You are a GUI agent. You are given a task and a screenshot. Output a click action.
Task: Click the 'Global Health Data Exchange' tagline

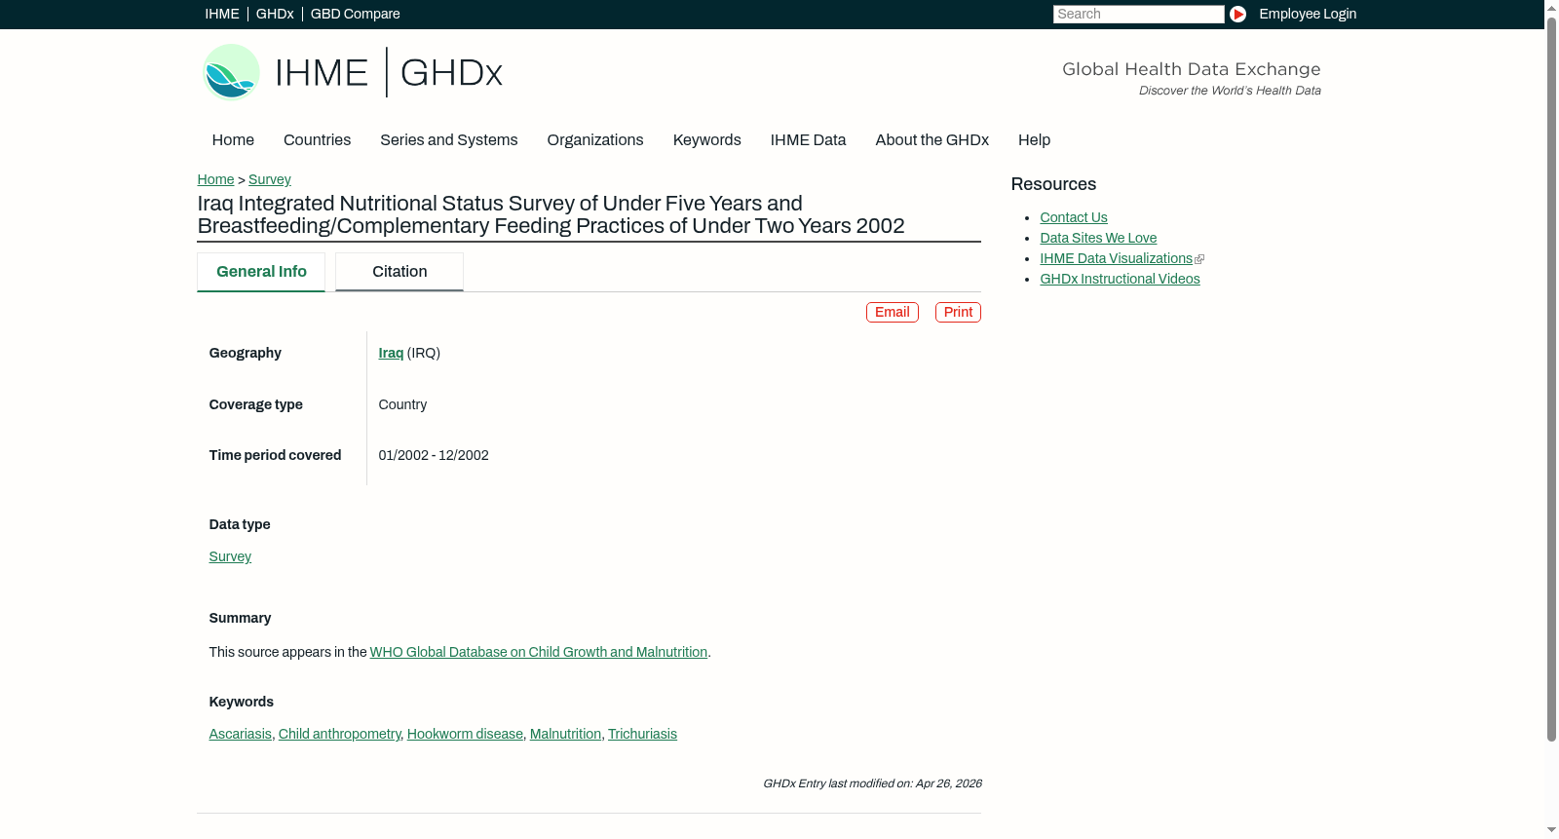(x=1192, y=69)
